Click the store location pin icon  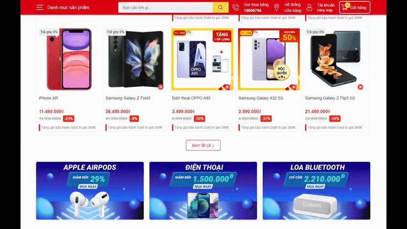click(x=277, y=8)
